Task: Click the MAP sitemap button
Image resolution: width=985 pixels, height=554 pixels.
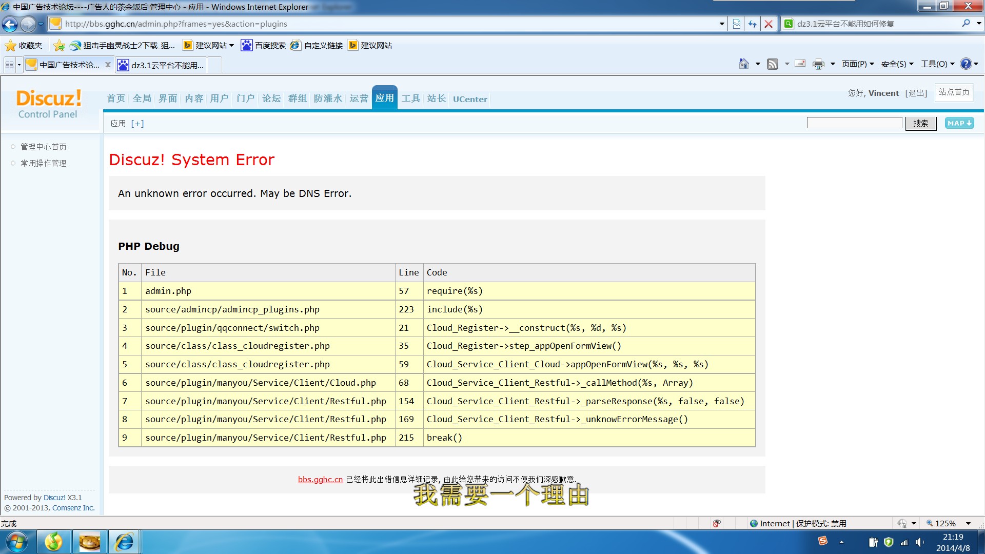Action: 959,123
